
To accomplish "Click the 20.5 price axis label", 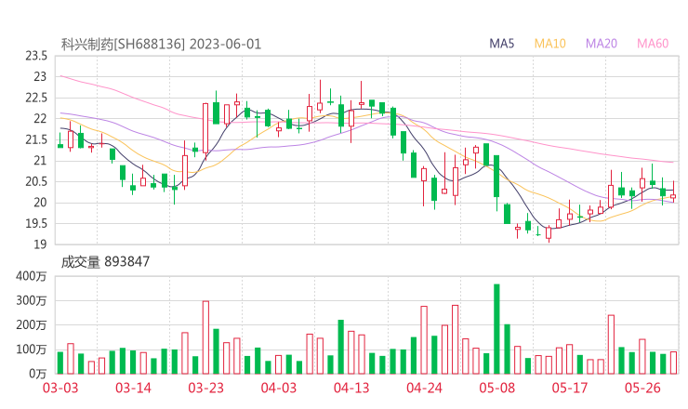I will [x=36, y=181].
